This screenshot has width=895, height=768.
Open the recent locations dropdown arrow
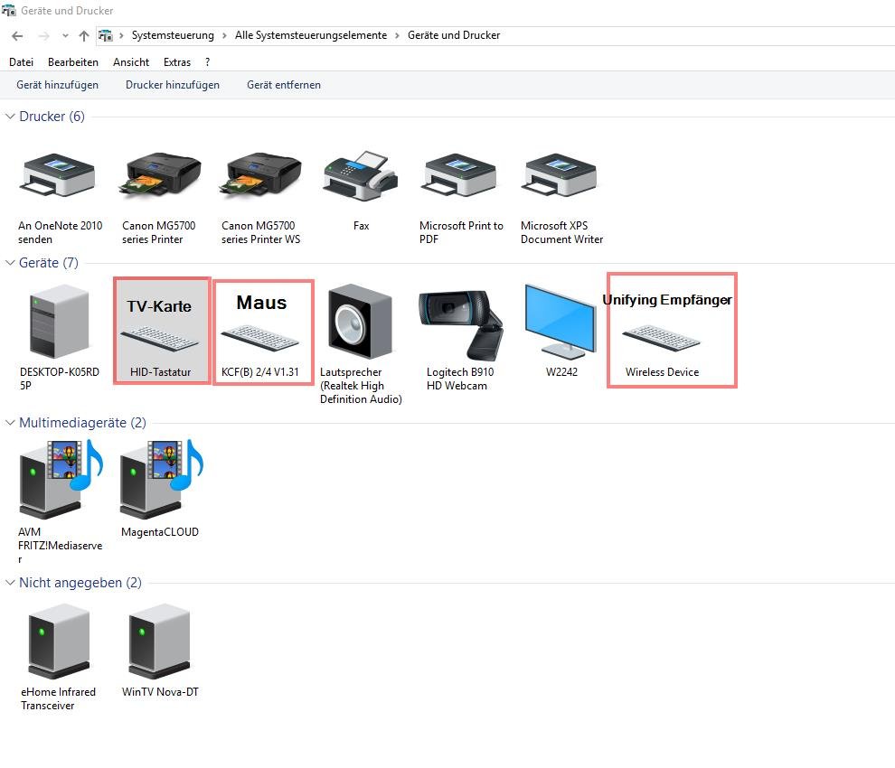point(65,36)
